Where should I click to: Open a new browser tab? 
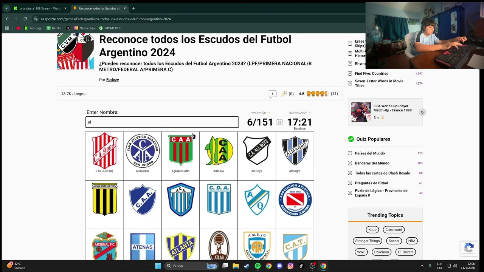click(x=133, y=8)
